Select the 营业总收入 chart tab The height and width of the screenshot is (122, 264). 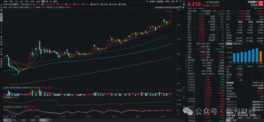pyautogui.click(x=238, y=44)
